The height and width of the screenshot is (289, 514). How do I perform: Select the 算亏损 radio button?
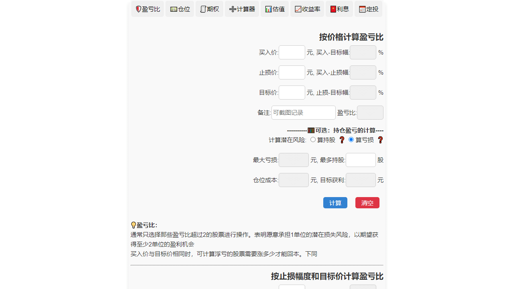[x=351, y=140]
